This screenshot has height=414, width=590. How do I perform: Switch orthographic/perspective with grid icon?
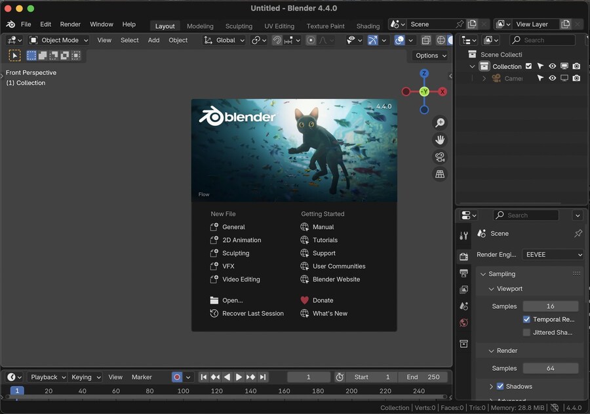pyautogui.click(x=440, y=174)
